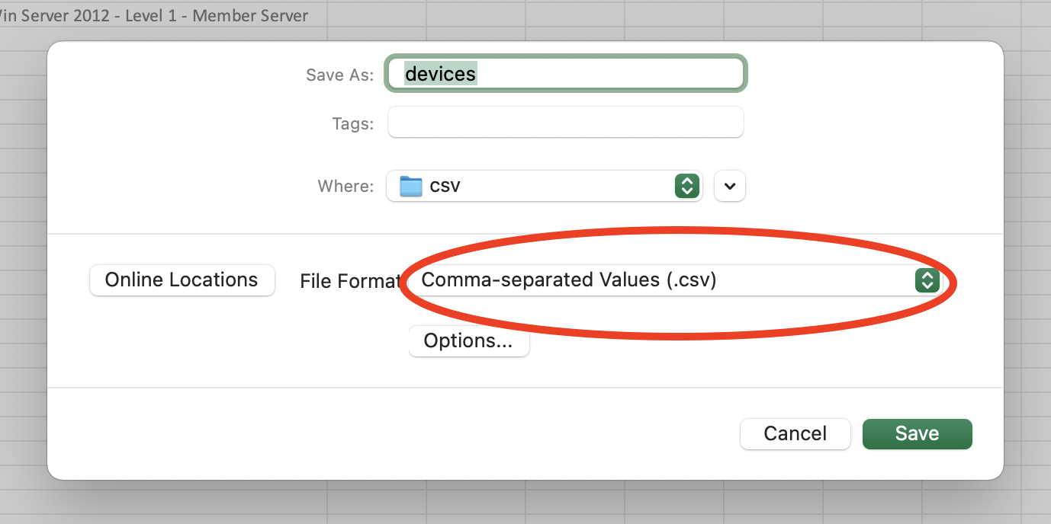The image size is (1051, 524).
Task: Expand the full file browser with the chevron button
Action: 730,186
